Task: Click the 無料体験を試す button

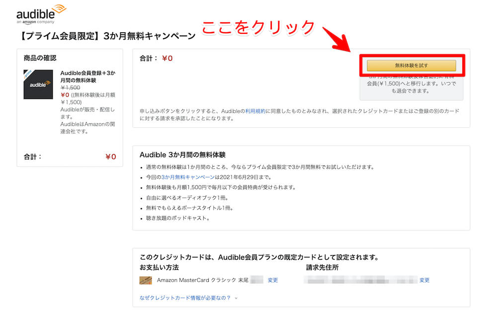Action: [412, 66]
